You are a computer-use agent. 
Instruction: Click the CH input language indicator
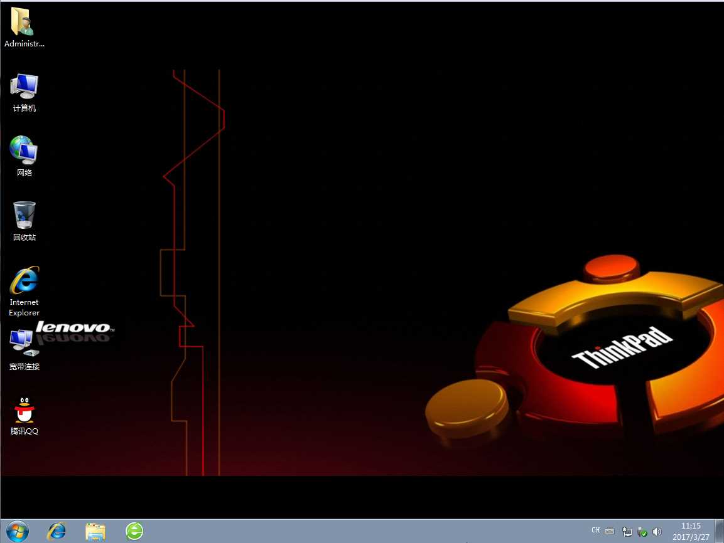[x=595, y=530]
